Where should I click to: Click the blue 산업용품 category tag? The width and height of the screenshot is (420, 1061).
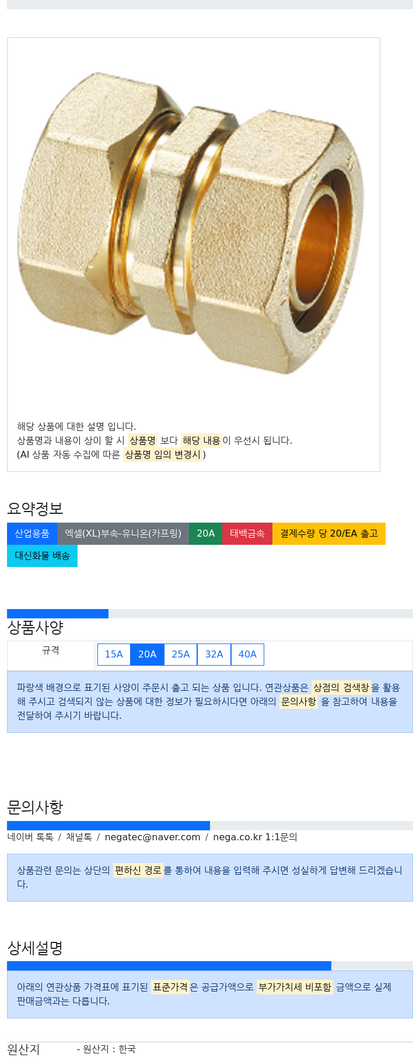coord(32,534)
